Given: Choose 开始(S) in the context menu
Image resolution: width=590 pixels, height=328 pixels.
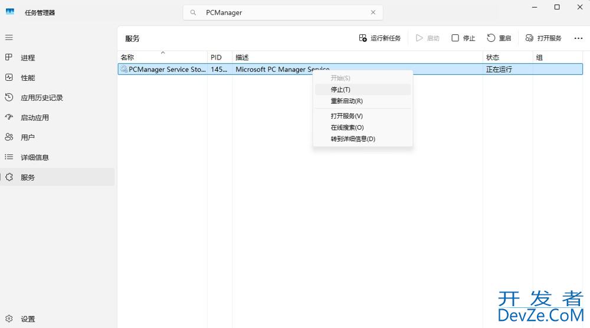Looking at the screenshot, I should click(x=363, y=78).
